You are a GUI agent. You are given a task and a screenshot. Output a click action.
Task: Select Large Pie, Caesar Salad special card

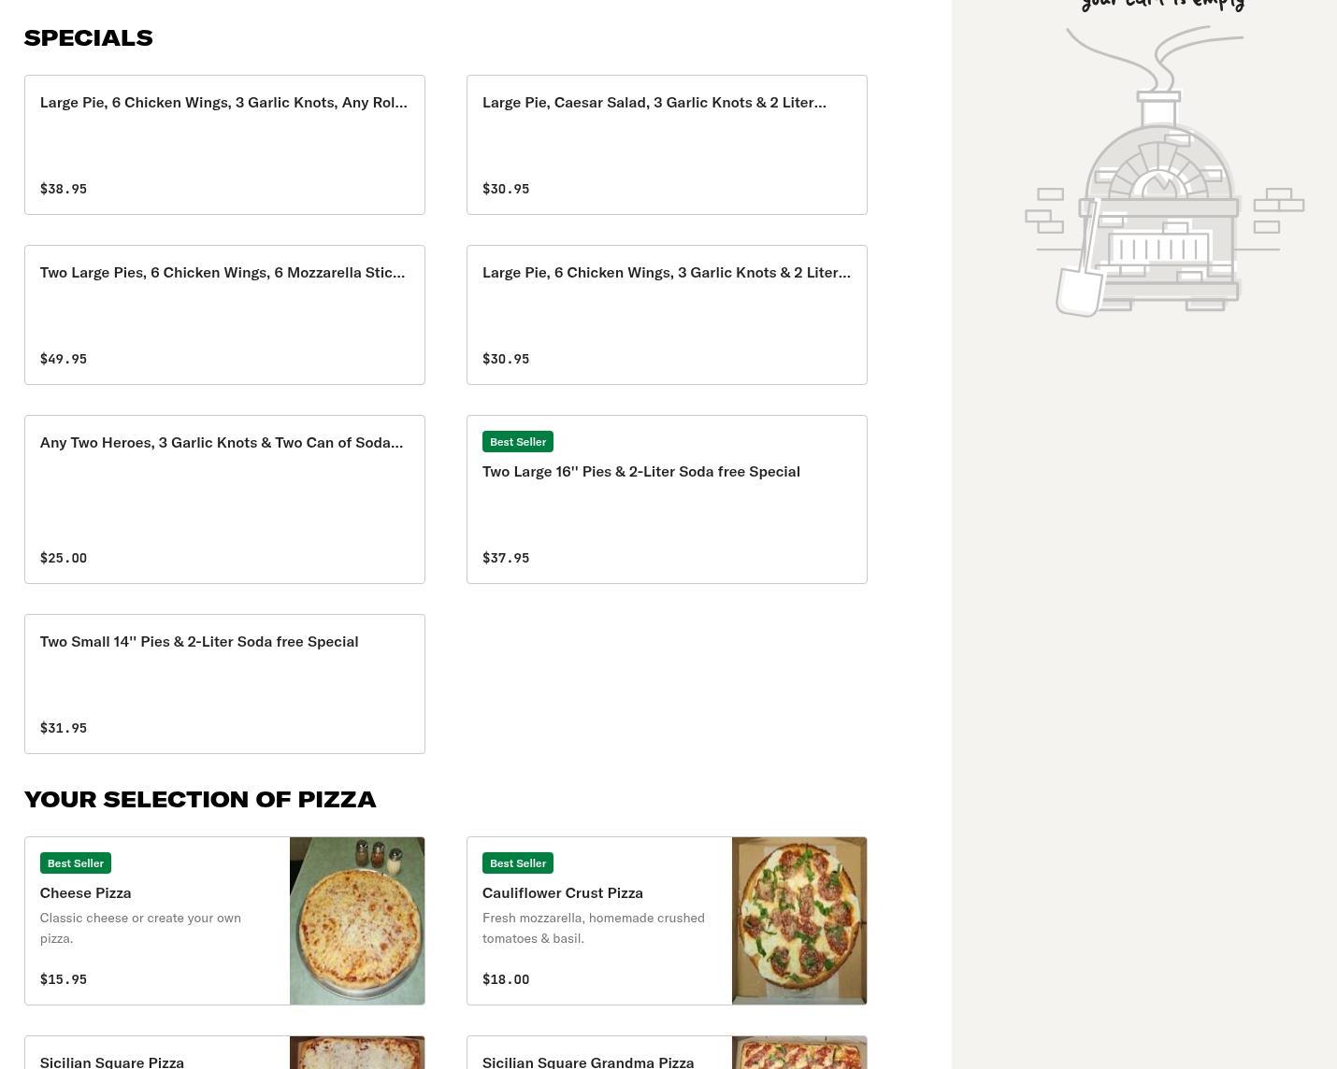(x=667, y=145)
